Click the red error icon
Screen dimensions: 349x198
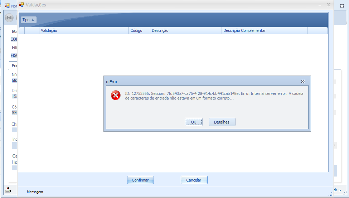pyautogui.click(x=116, y=95)
